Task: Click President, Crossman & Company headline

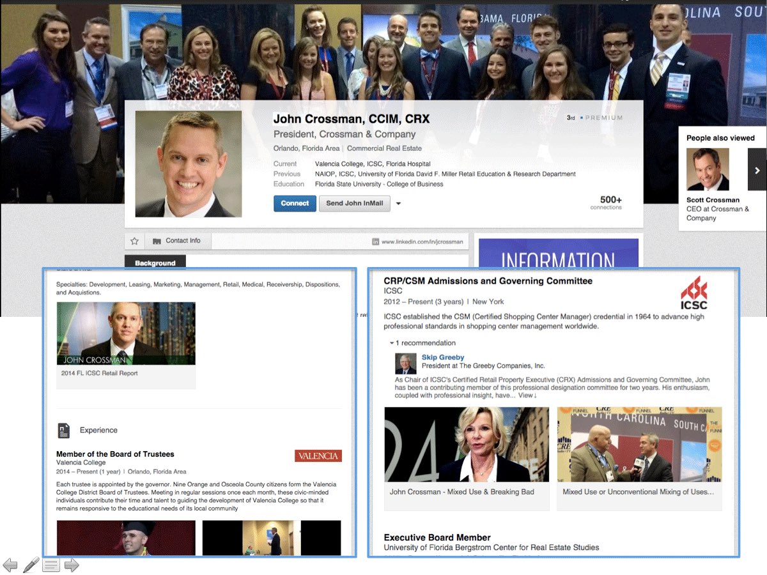Action: click(345, 134)
